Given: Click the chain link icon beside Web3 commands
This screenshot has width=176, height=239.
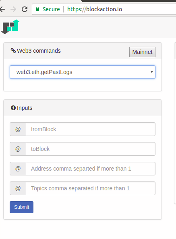Looking at the screenshot, I should coord(13,51).
